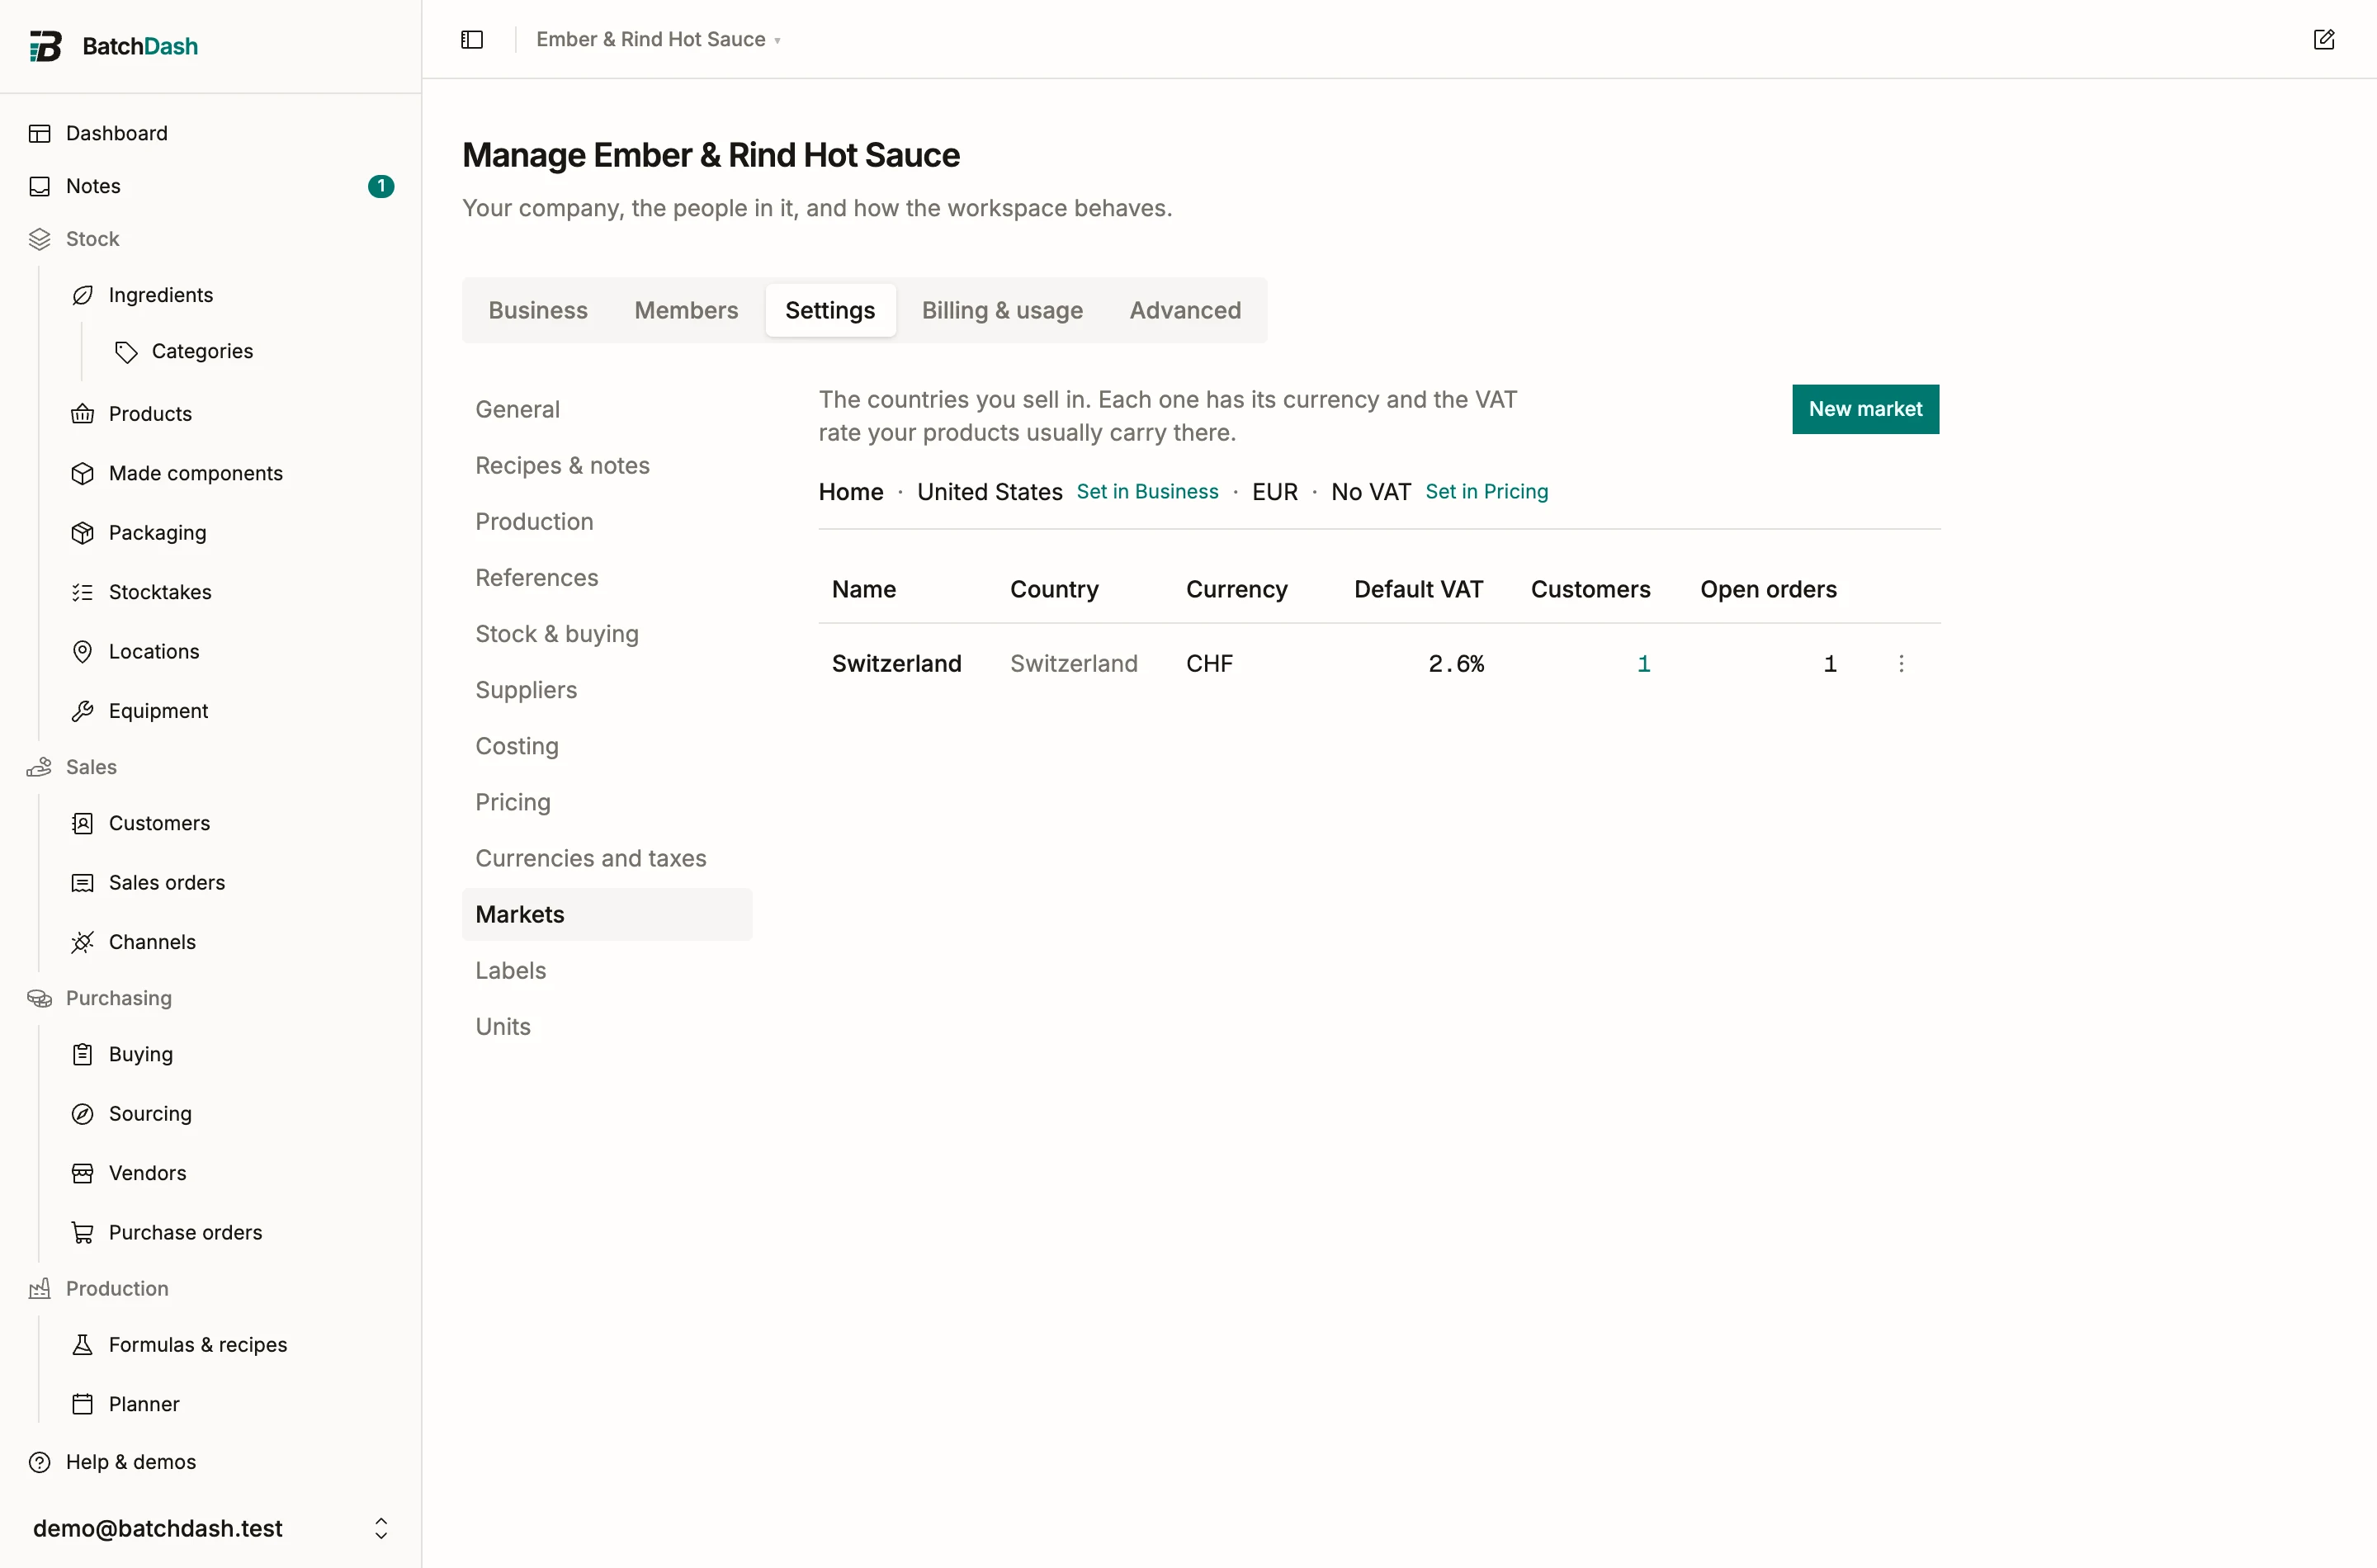Open Currencies and taxes settings
The height and width of the screenshot is (1568, 2377).
(607, 858)
